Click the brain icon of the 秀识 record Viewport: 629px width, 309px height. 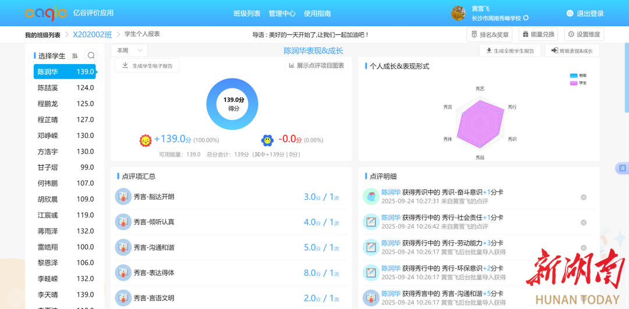click(371, 197)
